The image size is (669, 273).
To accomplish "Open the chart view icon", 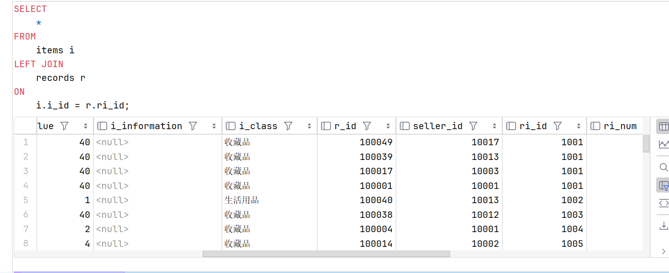I will pyautogui.click(x=663, y=144).
